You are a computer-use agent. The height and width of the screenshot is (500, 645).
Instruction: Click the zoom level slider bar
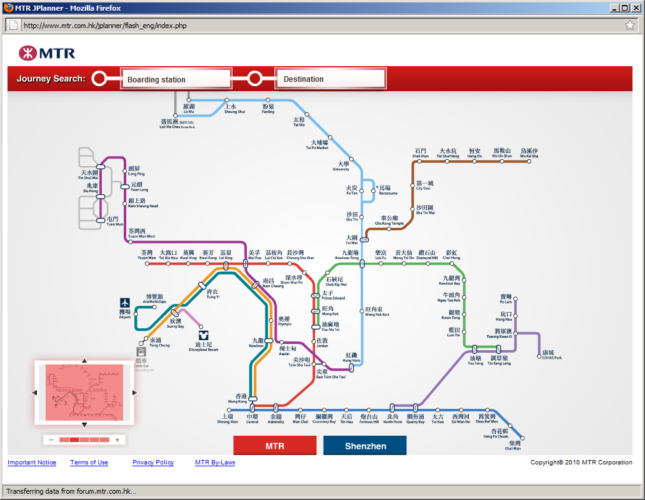(84, 440)
